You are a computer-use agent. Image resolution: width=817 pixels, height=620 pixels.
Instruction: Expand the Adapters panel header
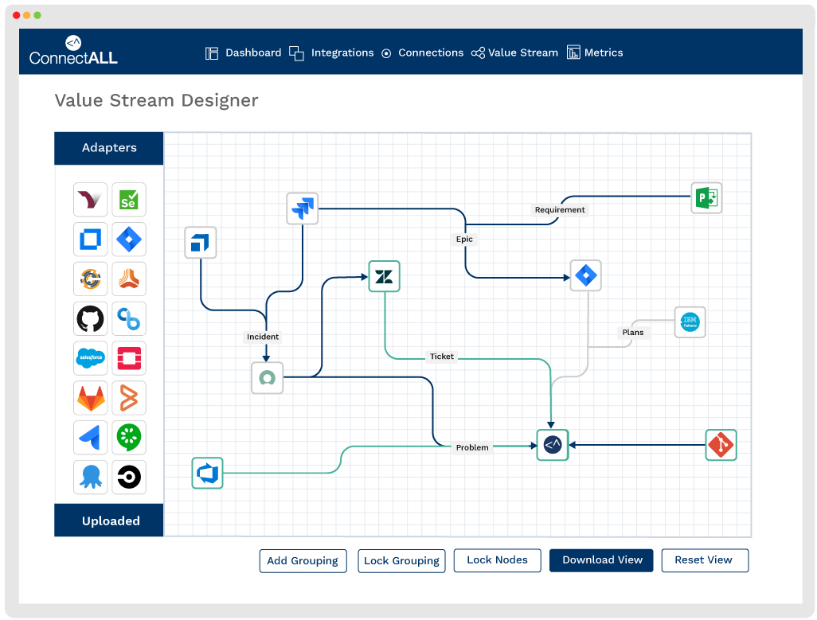tap(109, 148)
